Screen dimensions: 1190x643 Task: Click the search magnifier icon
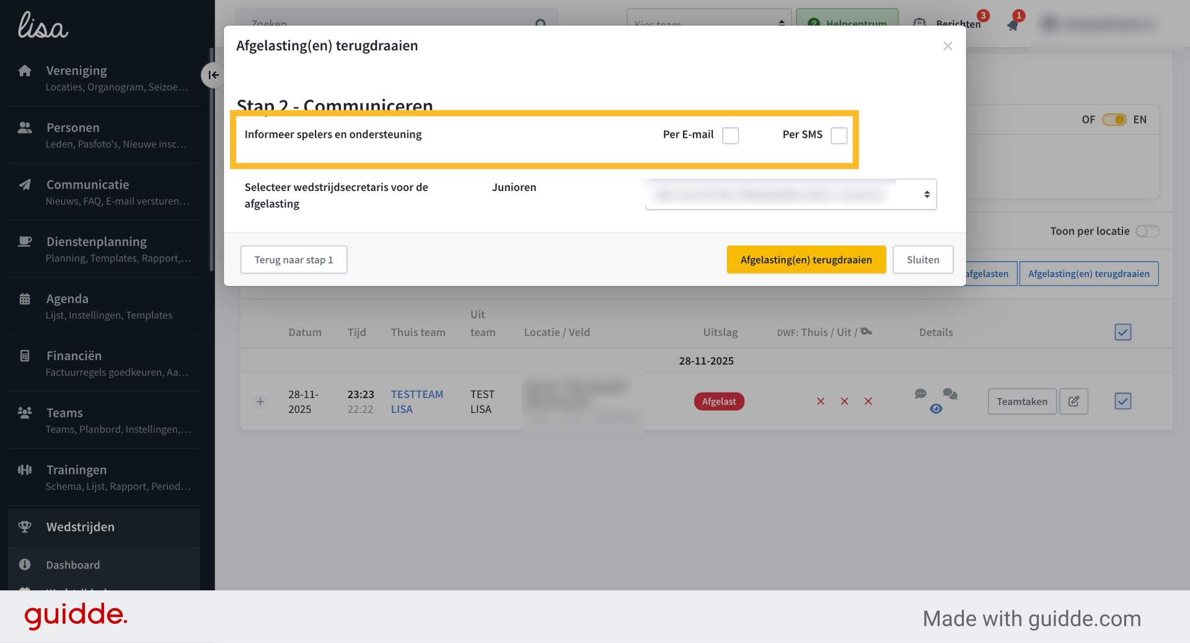pyautogui.click(x=540, y=22)
